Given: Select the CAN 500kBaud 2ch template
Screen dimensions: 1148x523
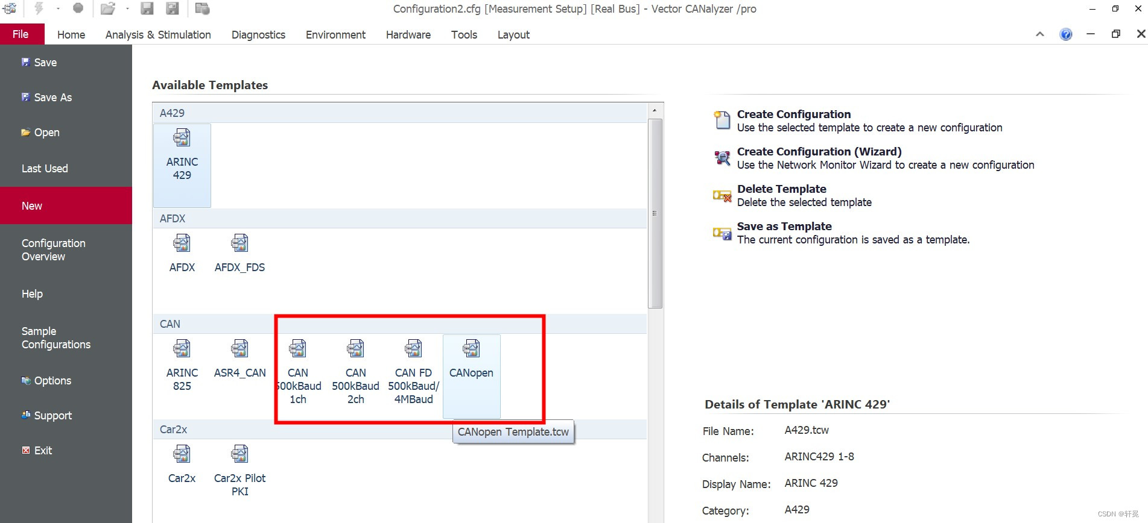Looking at the screenshot, I should click(x=355, y=372).
